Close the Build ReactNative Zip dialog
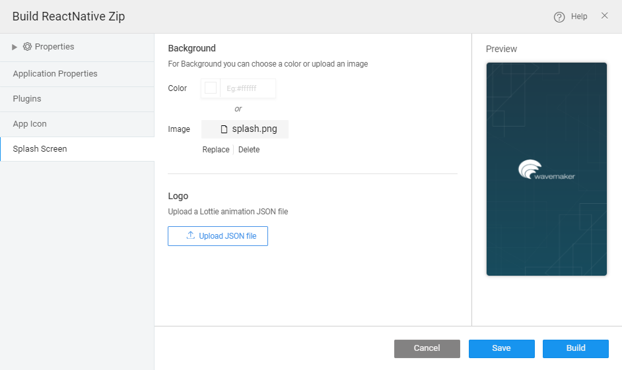Viewport: 622px width, 370px height. click(x=604, y=16)
